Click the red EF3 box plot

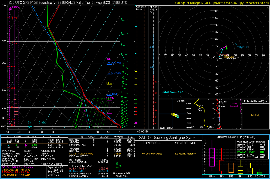(221, 165)
